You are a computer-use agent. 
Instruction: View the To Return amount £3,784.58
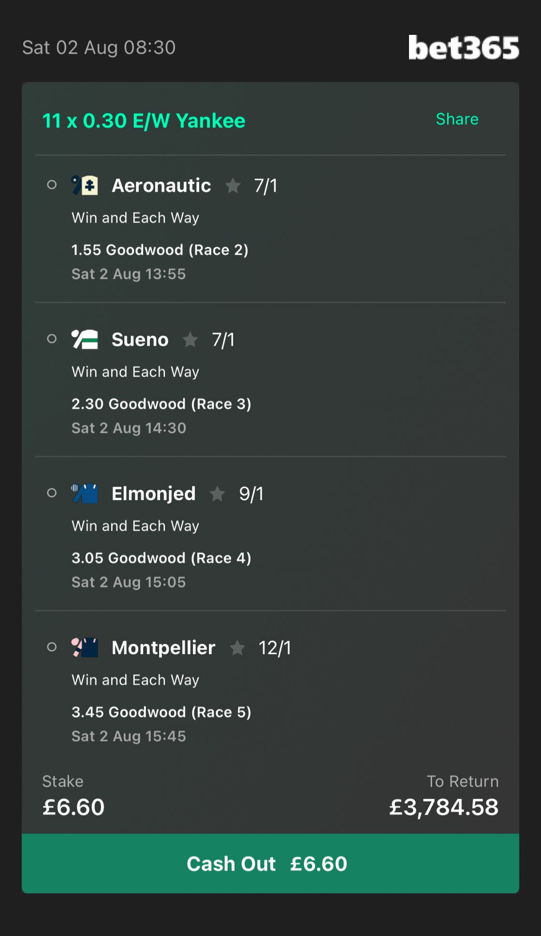pos(444,807)
